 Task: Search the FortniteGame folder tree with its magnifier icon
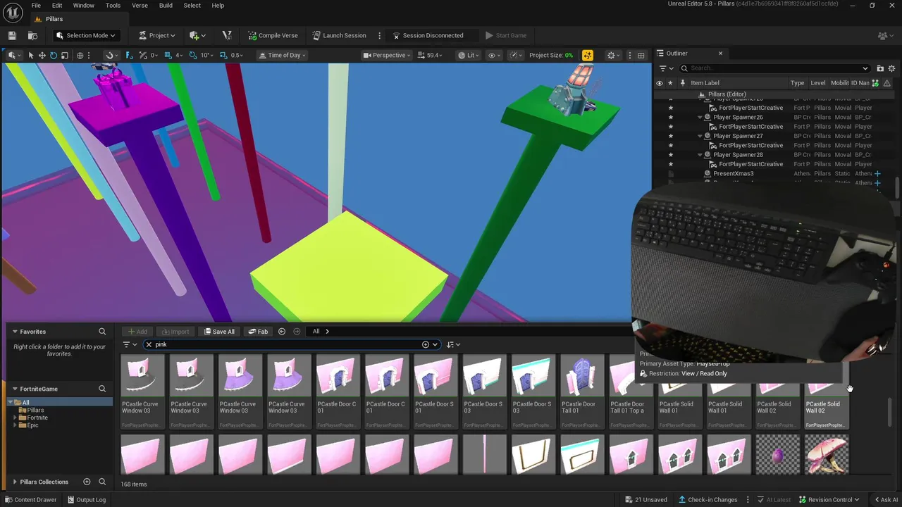pyautogui.click(x=102, y=389)
